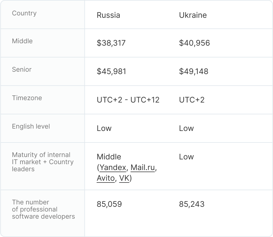Select the UTC+2 - UTC+12 timezone cell

[x=128, y=100]
